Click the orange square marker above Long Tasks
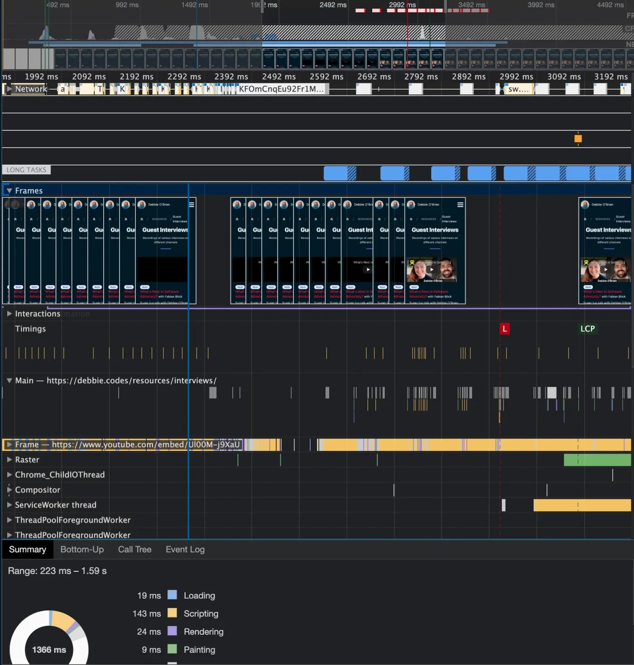Image resolution: width=634 pixels, height=665 pixels. [x=578, y=139]
